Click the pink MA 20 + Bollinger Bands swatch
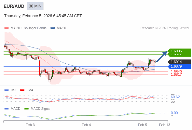The image size is (192, 130). tap(7, 28)
